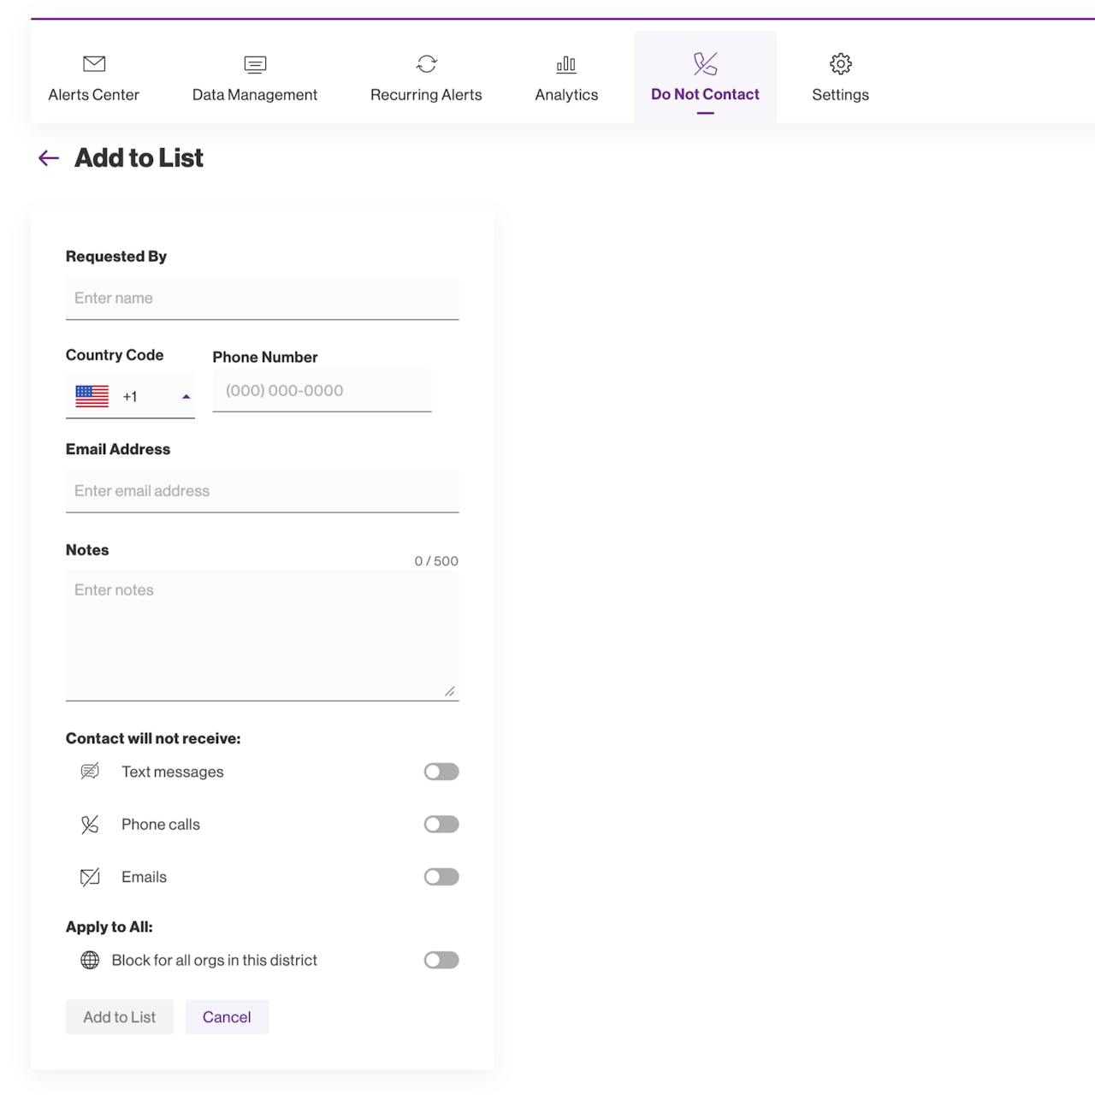
Task: Focus the Phone Number input field
Action: 322,391
